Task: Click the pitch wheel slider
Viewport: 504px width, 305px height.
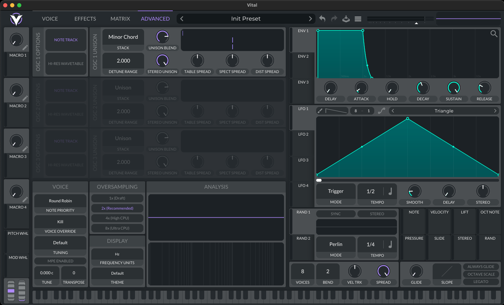Action: click(x=11, y=291)
